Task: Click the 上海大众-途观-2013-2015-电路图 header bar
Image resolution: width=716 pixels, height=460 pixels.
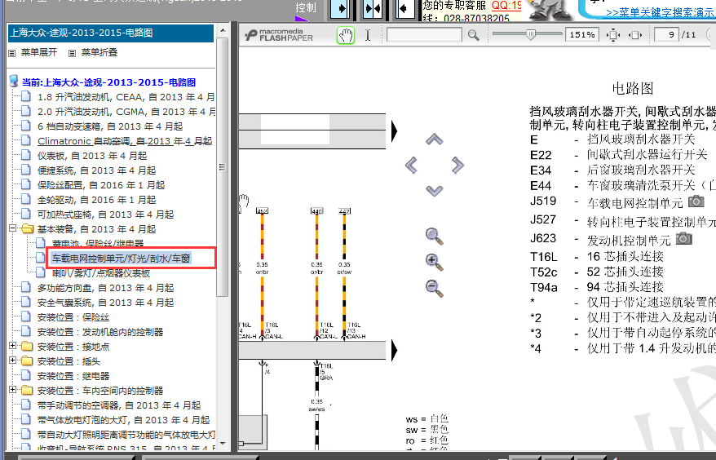Action: tap(111, 33)
